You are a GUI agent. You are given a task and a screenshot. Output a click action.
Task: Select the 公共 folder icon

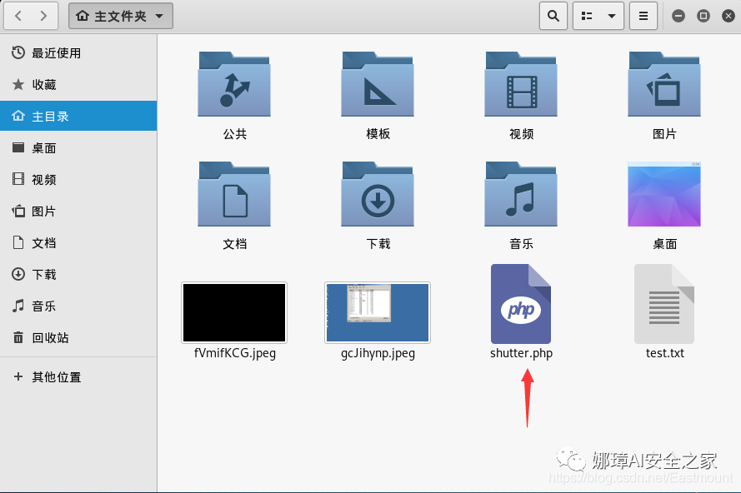tap(234, 84)
